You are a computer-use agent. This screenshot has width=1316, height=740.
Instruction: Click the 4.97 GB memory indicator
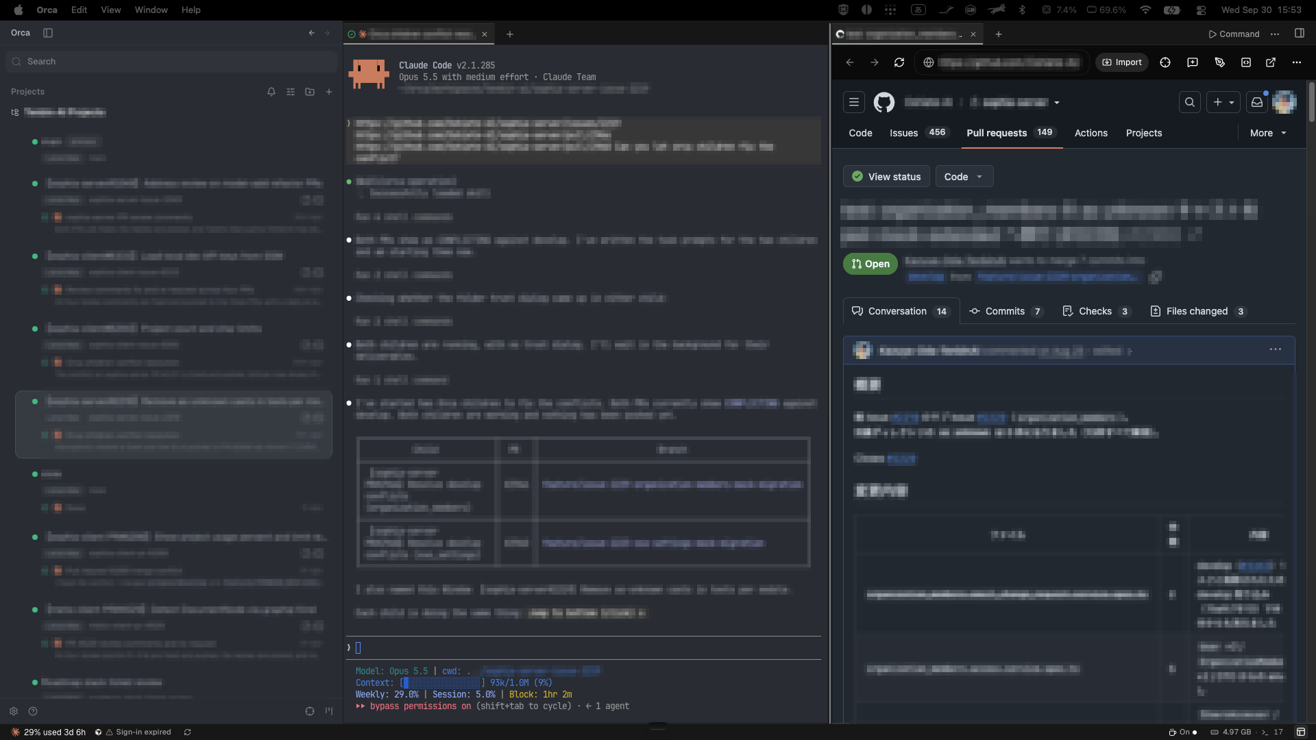(1231, 732)
